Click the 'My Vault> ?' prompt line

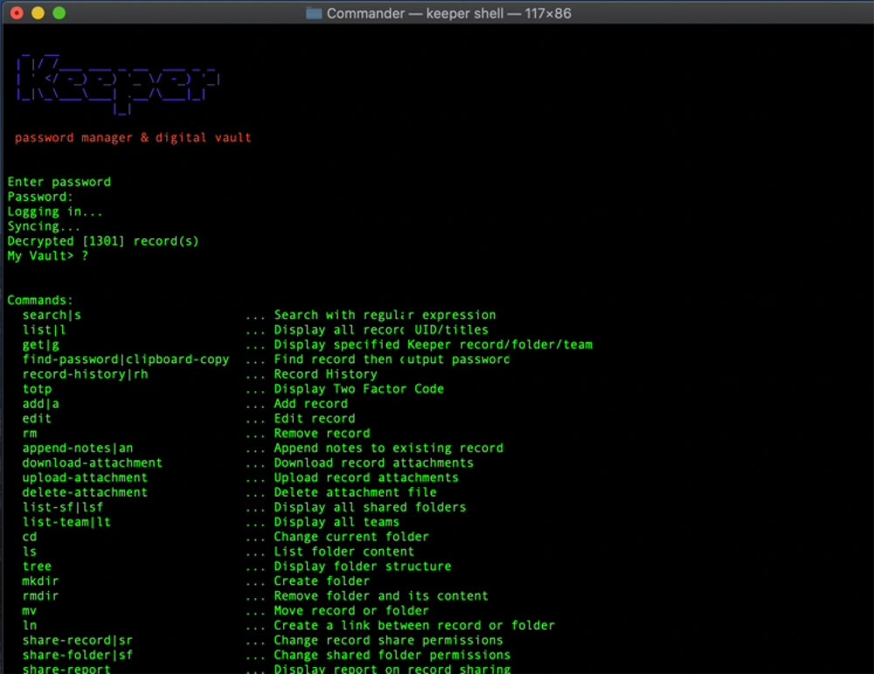click(48, 256)
